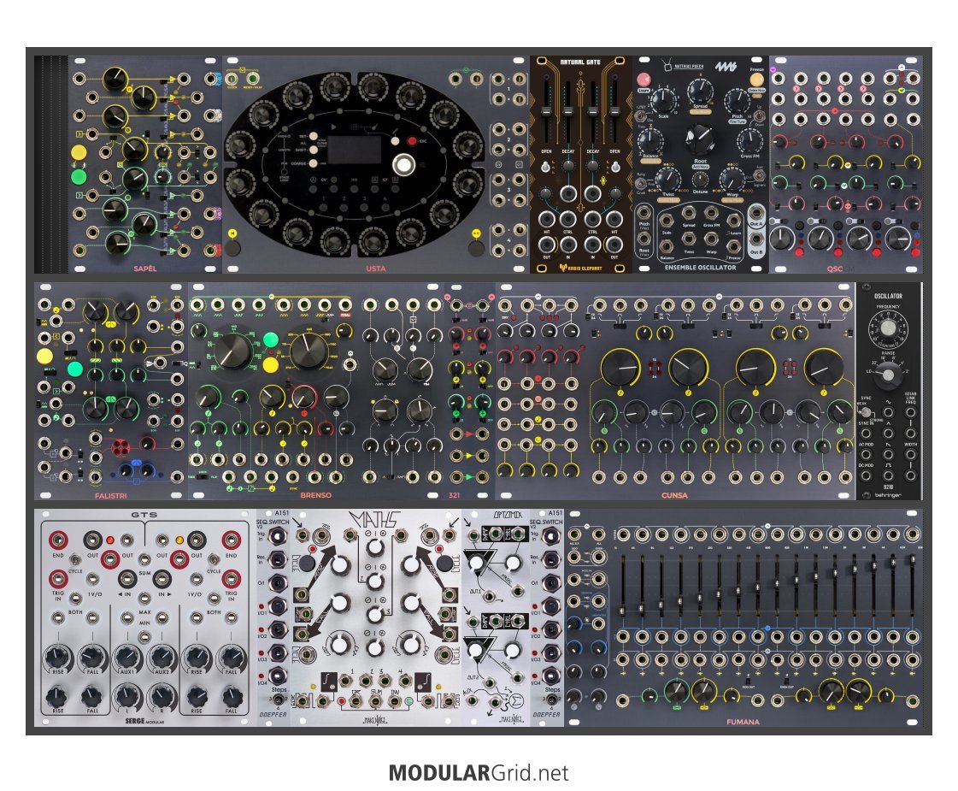Click the left Cycle button on MATHS
958x791 pixels.
(308, 563)
